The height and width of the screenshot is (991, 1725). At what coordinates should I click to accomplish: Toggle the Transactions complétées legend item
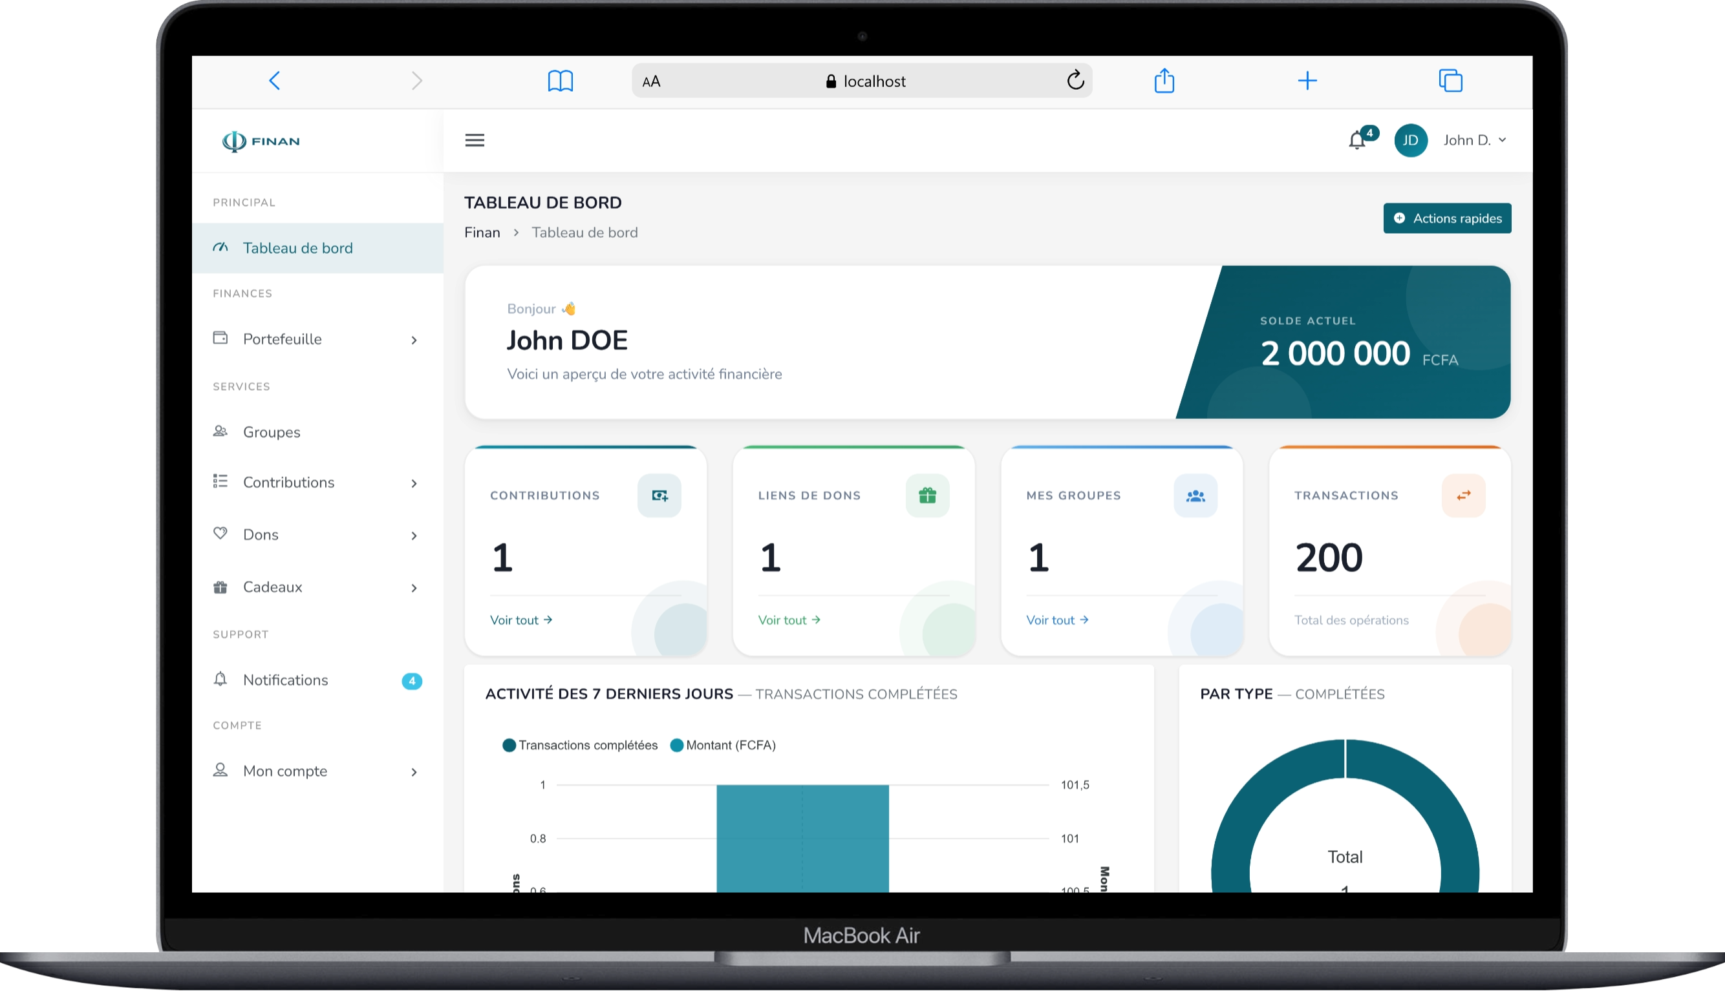tap(579, 745)
